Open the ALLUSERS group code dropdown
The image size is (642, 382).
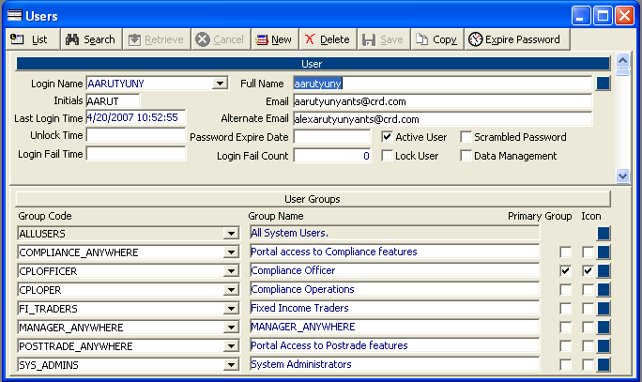pos(231,234)
